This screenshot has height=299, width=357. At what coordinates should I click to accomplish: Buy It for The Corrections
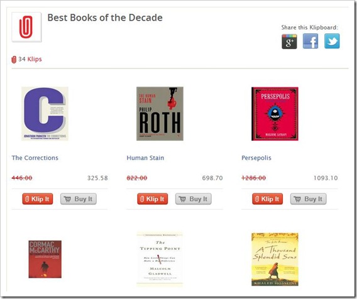[x=79, y=199]
